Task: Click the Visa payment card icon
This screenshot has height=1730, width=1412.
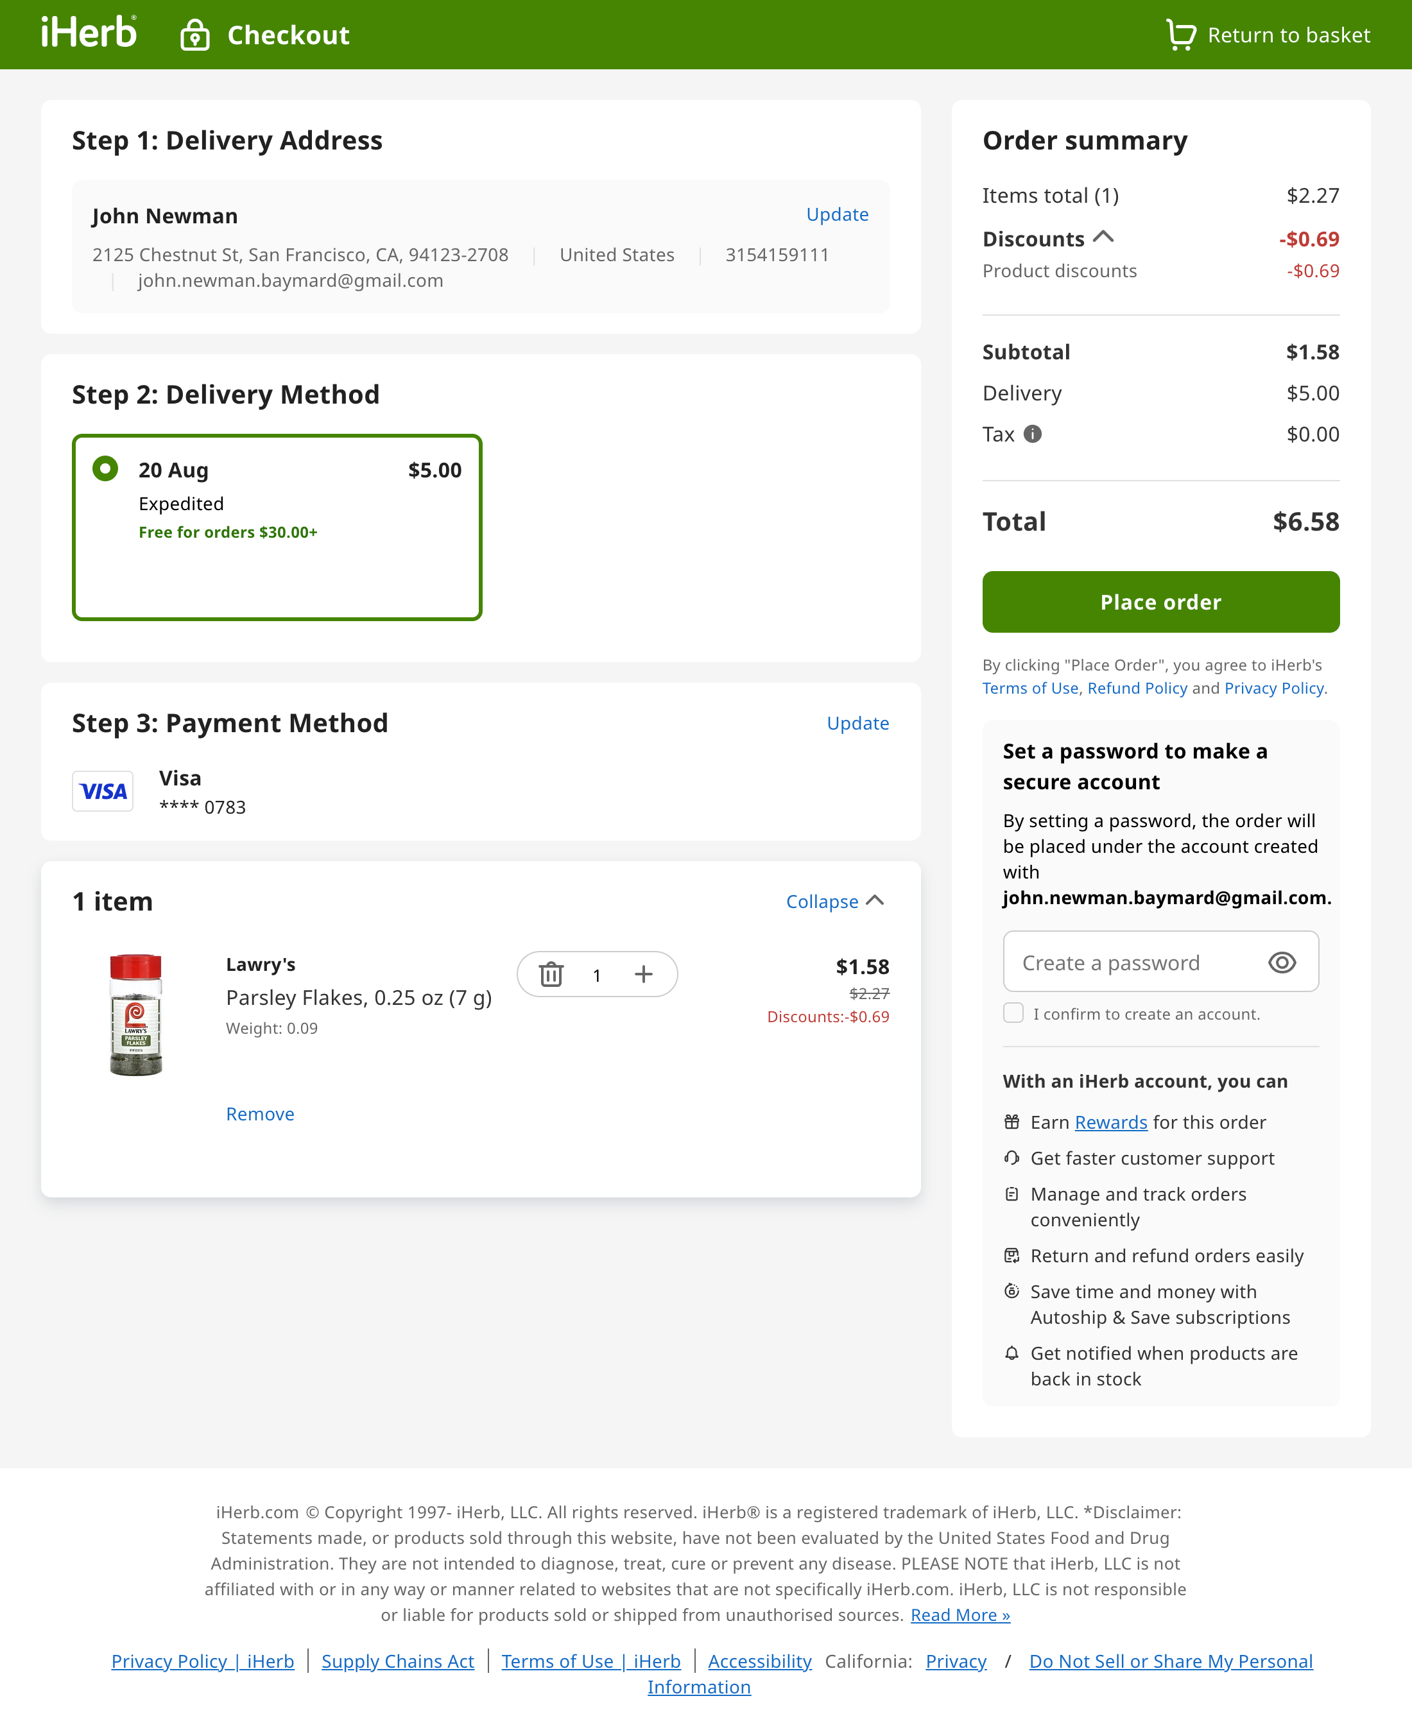Action: click(103, 790)
